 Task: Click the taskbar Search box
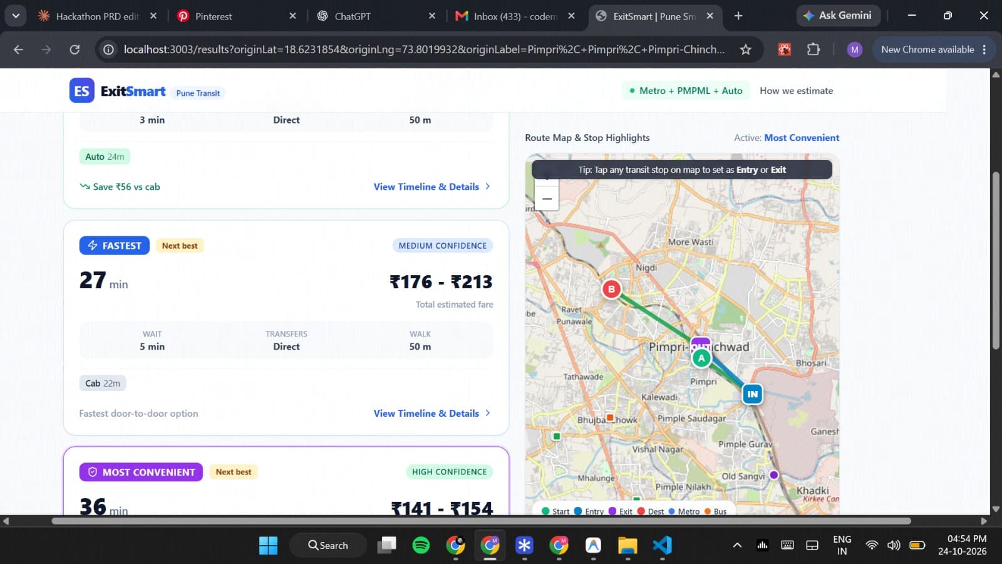pyautogui.click(x=328, y=545)
